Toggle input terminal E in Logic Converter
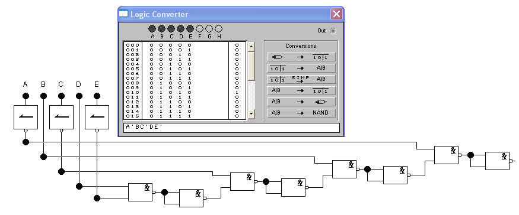This screenshot has width=519, height=215. pyautogui.click(x=190, y=29)
